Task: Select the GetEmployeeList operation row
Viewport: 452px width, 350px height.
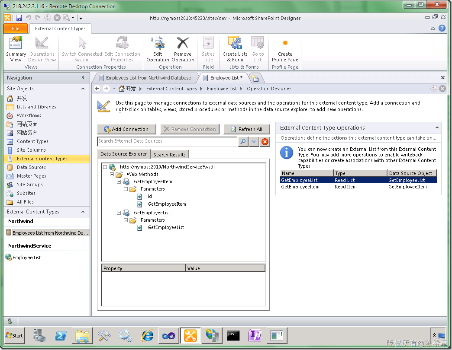Action: (x=358, y=180)
